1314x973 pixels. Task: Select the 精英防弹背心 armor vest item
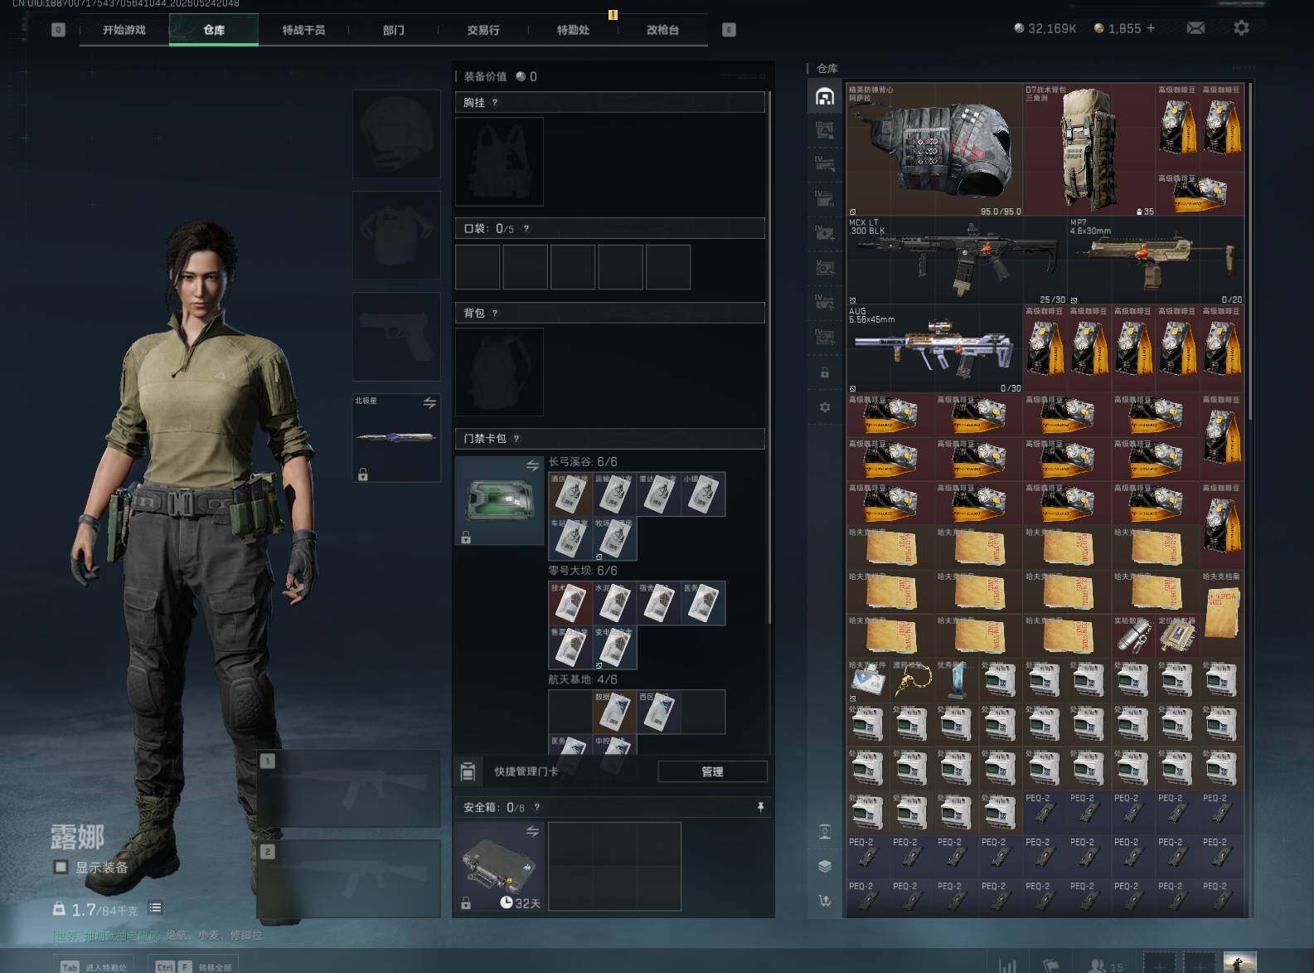934,149
